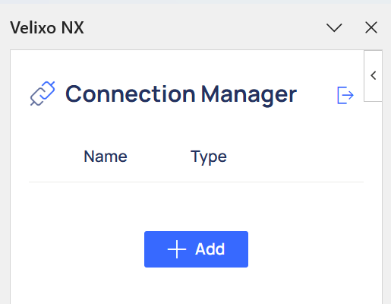The height and width of the screenshot is (304, 391).
Task: Open the Velixo NX pane options chevron
Action: click(x=334, y=27)
